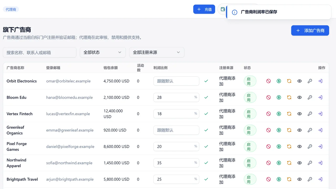Click the checkmark beside Northwind Apparel's 35% ratio
This screenshot has height=189, width=336.
pos(206,163)
